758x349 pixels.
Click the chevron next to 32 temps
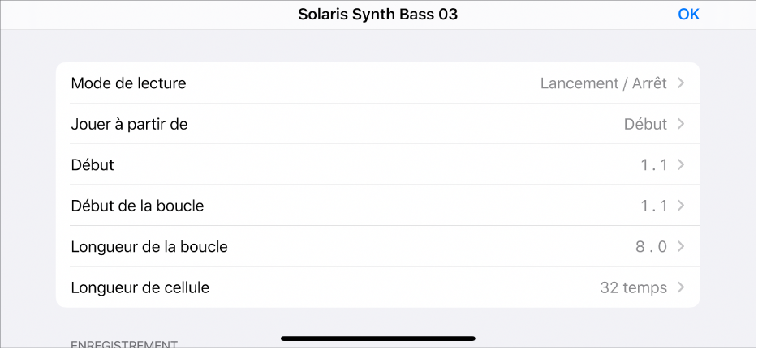(681, 287)
